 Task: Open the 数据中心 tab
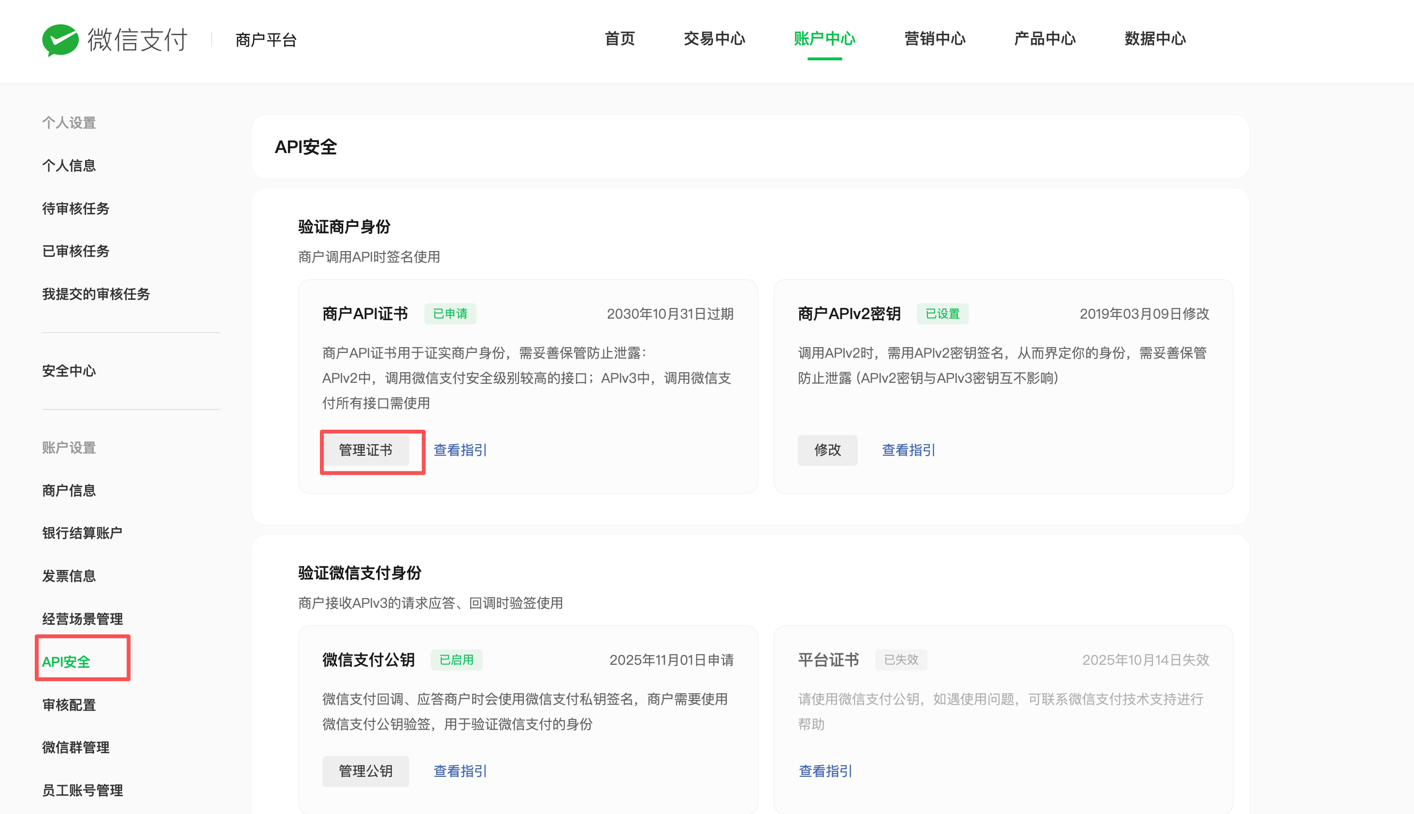[1155, 39]
